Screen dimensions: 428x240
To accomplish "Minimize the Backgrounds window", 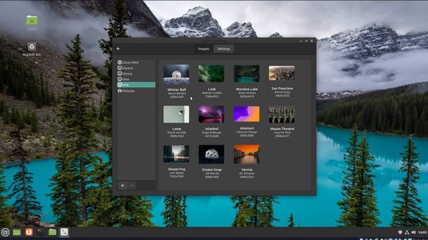I will pos(301,41).
